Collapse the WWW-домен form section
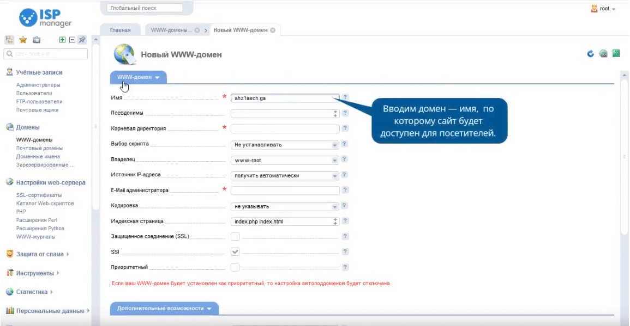This screenshot has width=630, height=326. click(x=138, y=77)
